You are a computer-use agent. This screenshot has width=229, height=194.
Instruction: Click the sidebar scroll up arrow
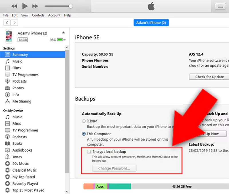click(x=67, y=47)
